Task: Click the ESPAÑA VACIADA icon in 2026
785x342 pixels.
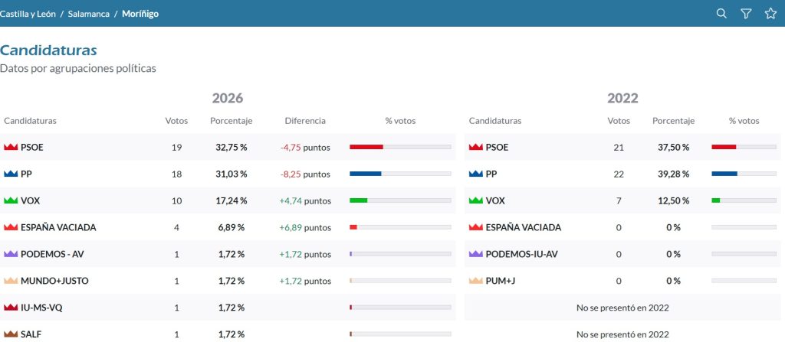Action: pyautogui.click(x=11, y=227)
